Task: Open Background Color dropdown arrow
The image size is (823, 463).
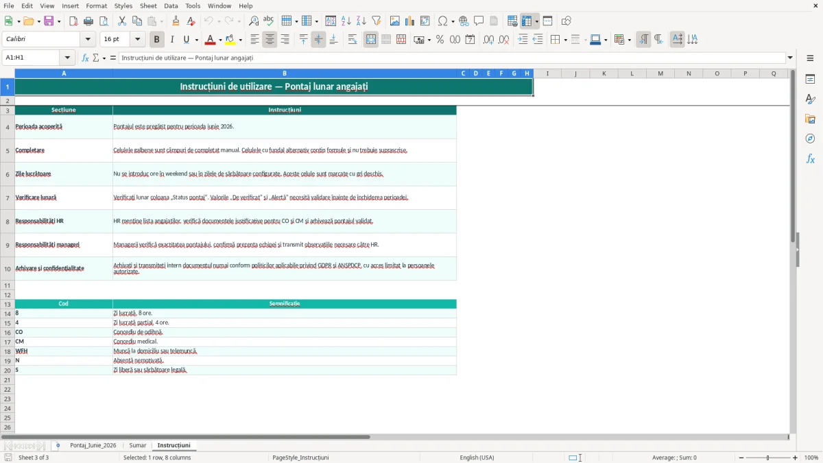Action: click(241, 40)
